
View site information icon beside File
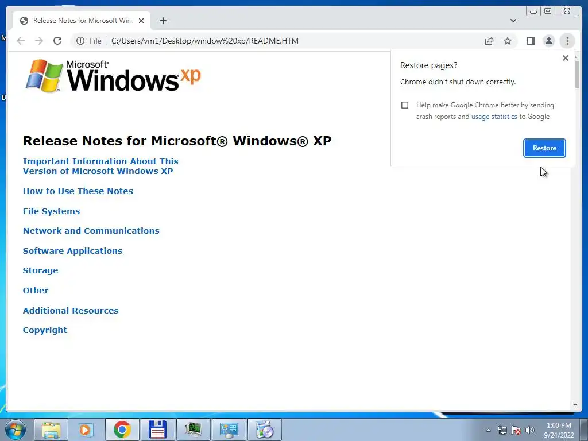click(x=80, y=41)
